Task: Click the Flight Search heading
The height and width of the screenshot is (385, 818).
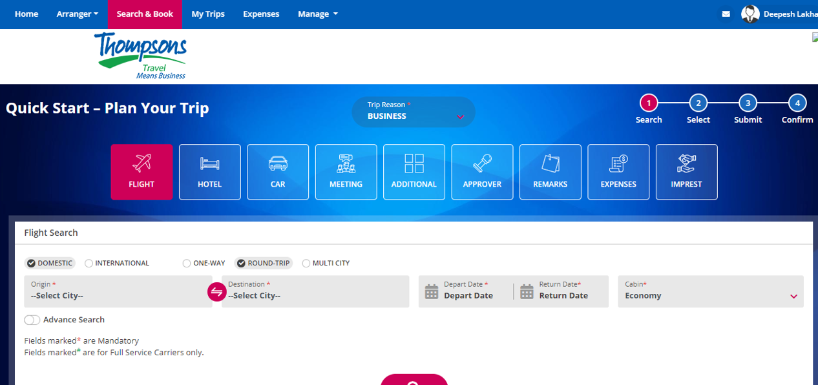Action: (x=51, y=233)
